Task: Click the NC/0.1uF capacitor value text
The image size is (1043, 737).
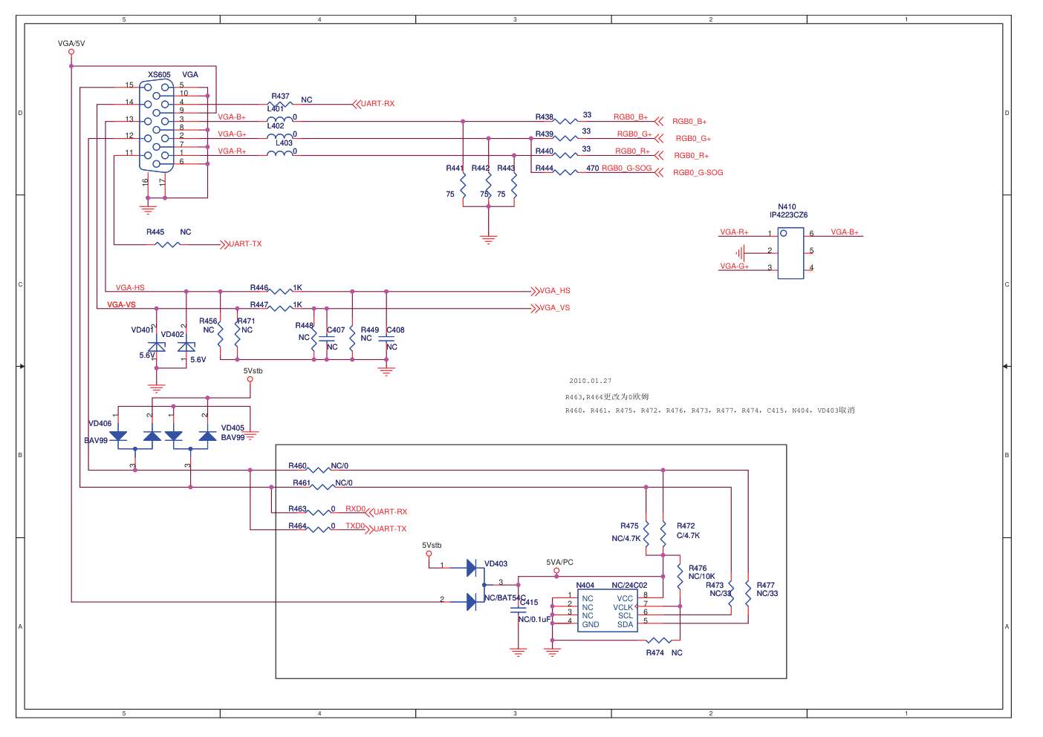Action: point(535,620)
